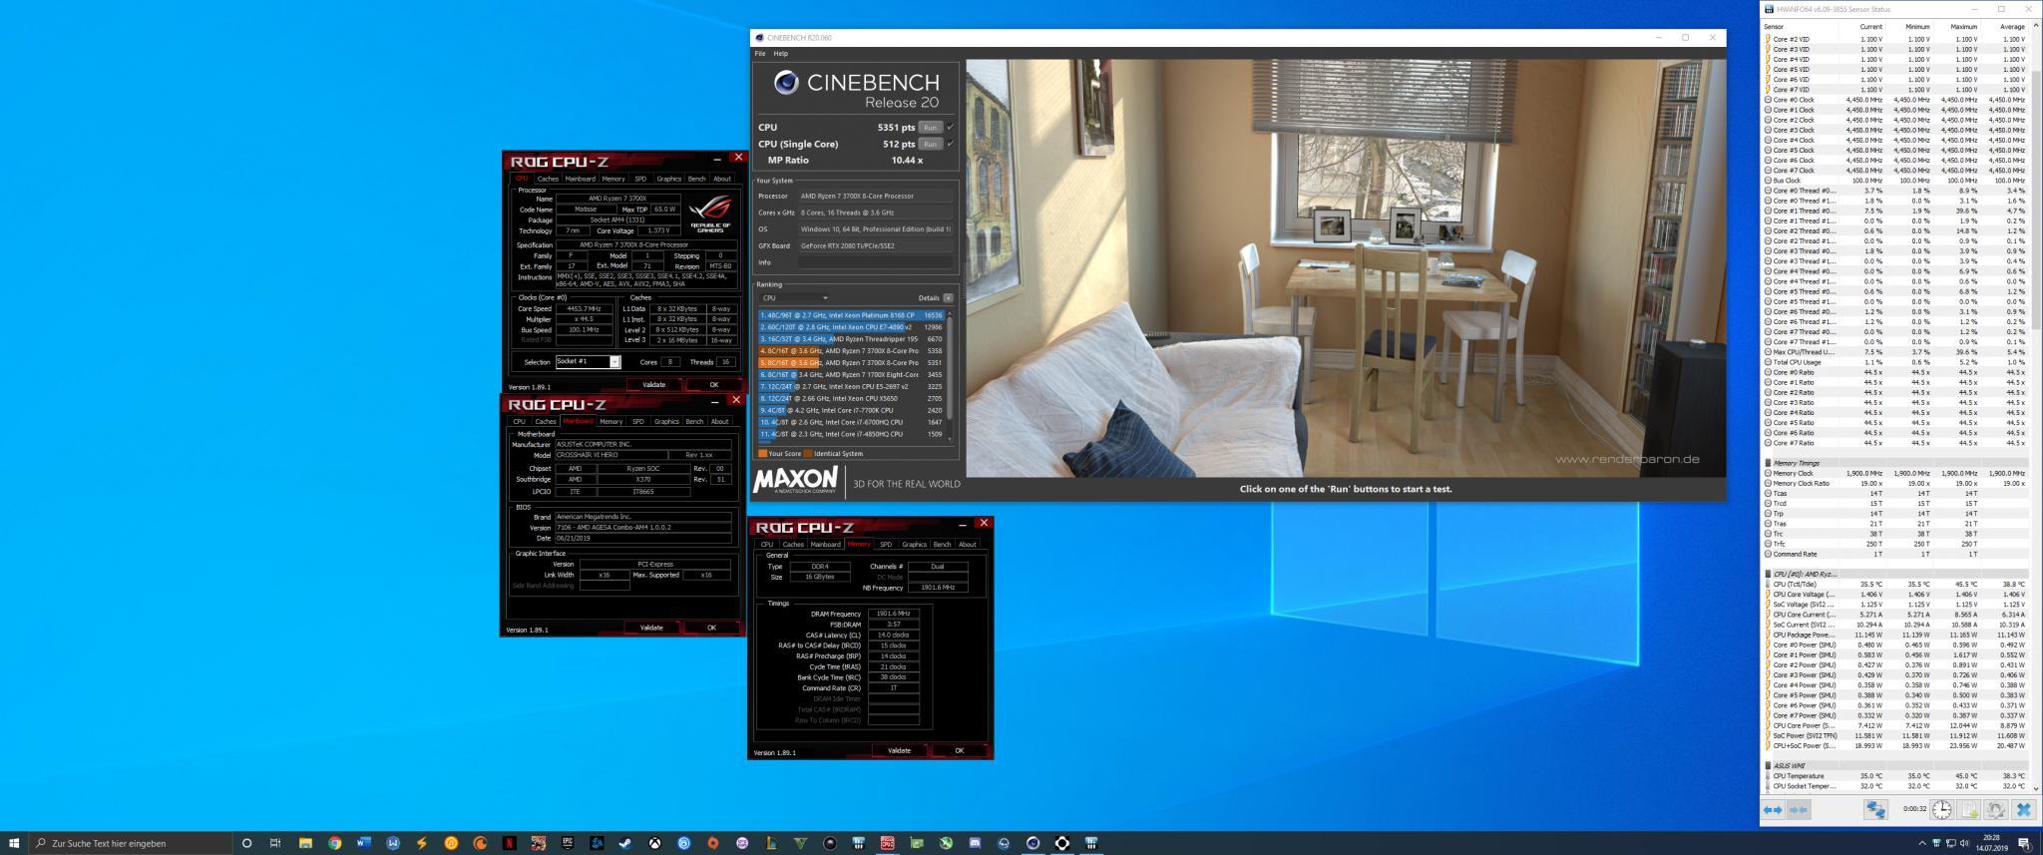Open File Explorer from taskbar

[305, 843]
